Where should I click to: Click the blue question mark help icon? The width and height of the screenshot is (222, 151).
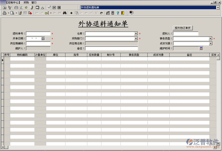point(118,13)
